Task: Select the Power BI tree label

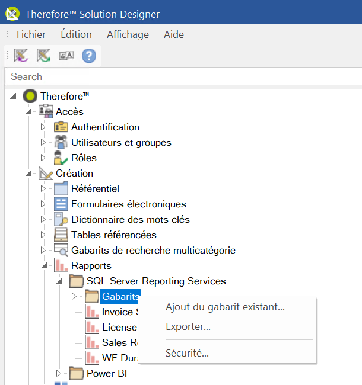Action: (x=107, y=374)
